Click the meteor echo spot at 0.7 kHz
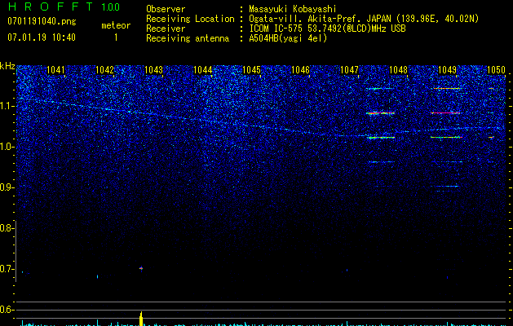Screen dimensions: 513x326 tap(141, 268)
